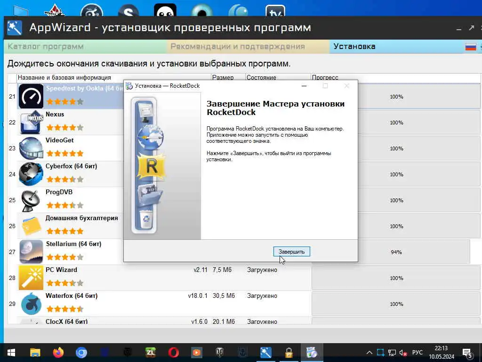Click the Завершить button in RocketDock installer
The height and width of the screenshot is (362, 482).
click(x=291, y=252)
